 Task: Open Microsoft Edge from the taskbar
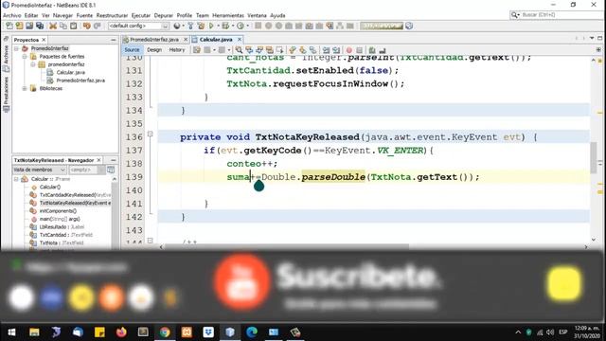tap(252, 332)
